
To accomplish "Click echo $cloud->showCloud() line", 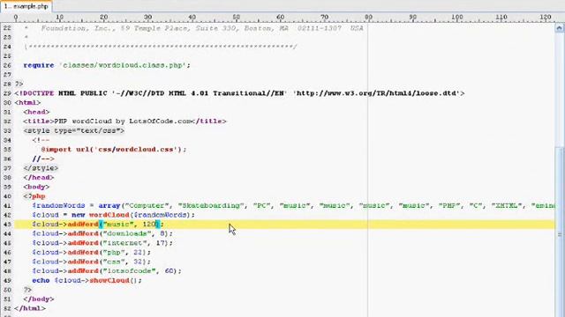I will click(x=87, y=280).
